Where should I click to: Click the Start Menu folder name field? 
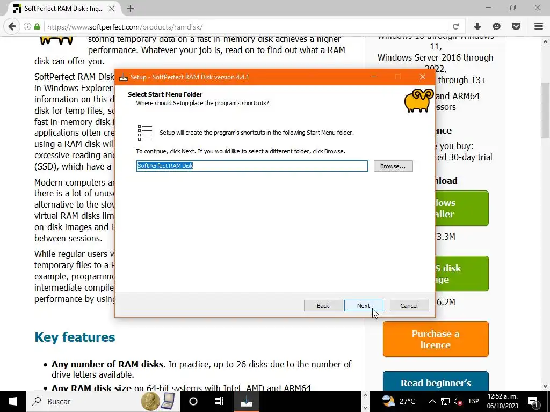[x=252, y=166]
